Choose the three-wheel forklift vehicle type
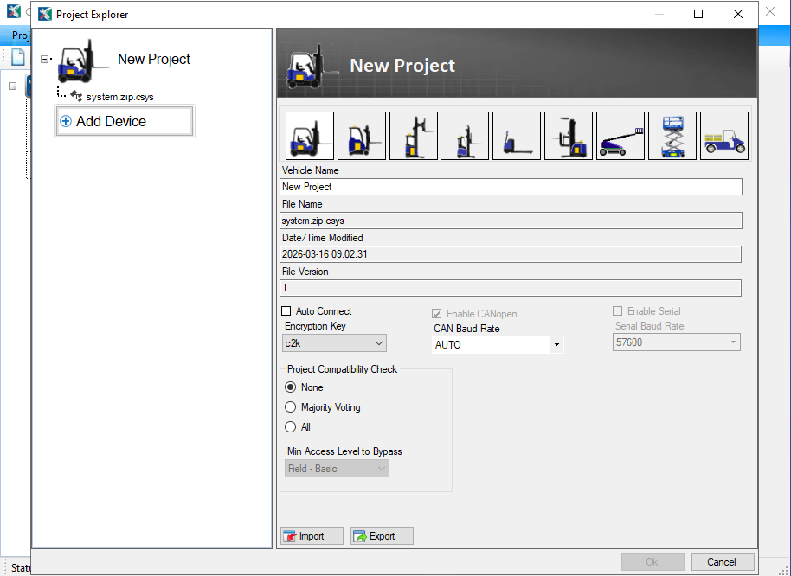Image resolution: width=791 pixels, height=576 pixels. coord(361,135)
